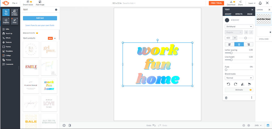Image resolution: width=272 pixels, height=129 pixels.
Task: Choose the SAY YES TO EVERYTHING layout
Action: [x=49, y=121]
